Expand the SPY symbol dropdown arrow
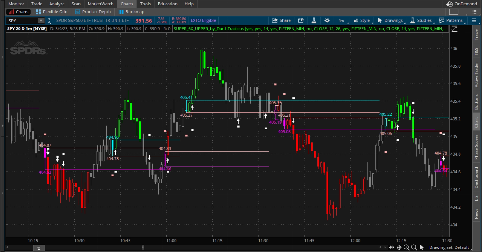482x252 pixels. (x=41, y=20)
